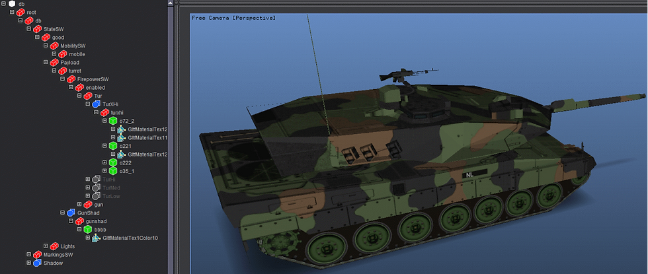The image size is (648, 274).
Task: Click the red group icon beside gun
Action: click(87, 204)
